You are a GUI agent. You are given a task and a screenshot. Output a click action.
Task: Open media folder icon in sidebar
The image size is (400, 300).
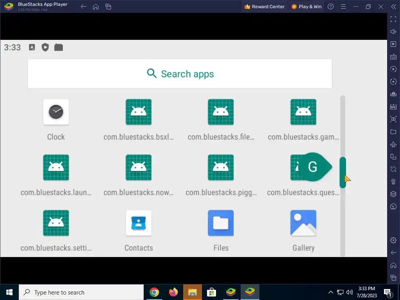tap(393, 132)
